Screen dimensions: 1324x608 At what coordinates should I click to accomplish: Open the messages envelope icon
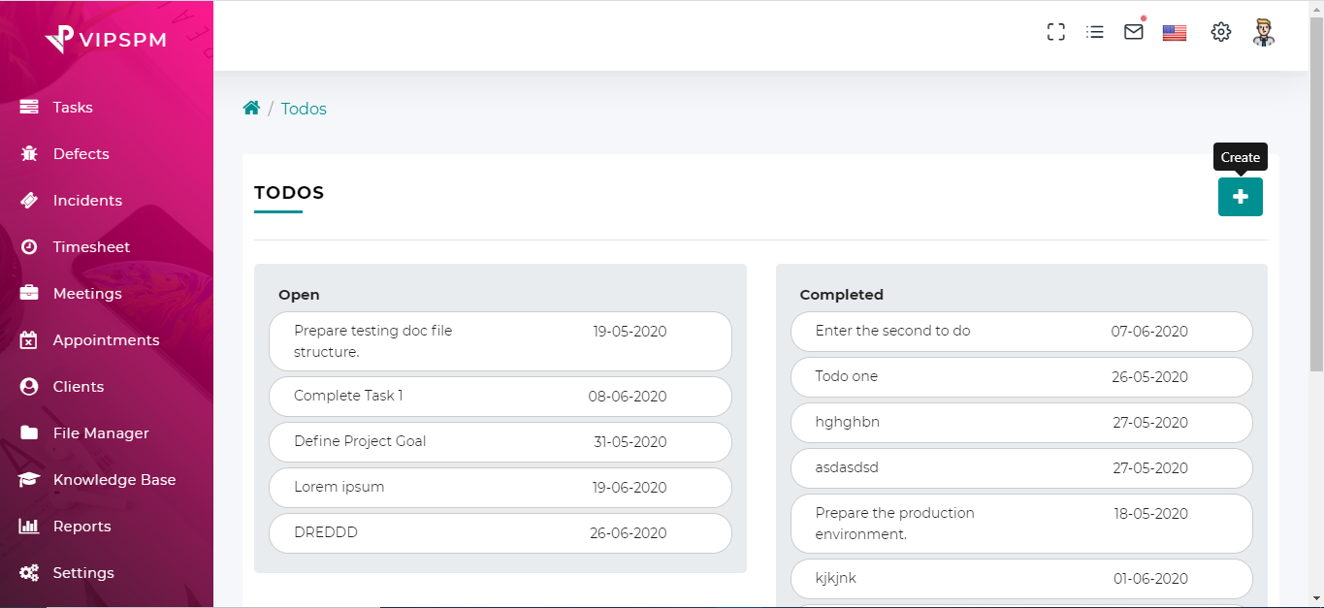click(x=1133, y=32)
